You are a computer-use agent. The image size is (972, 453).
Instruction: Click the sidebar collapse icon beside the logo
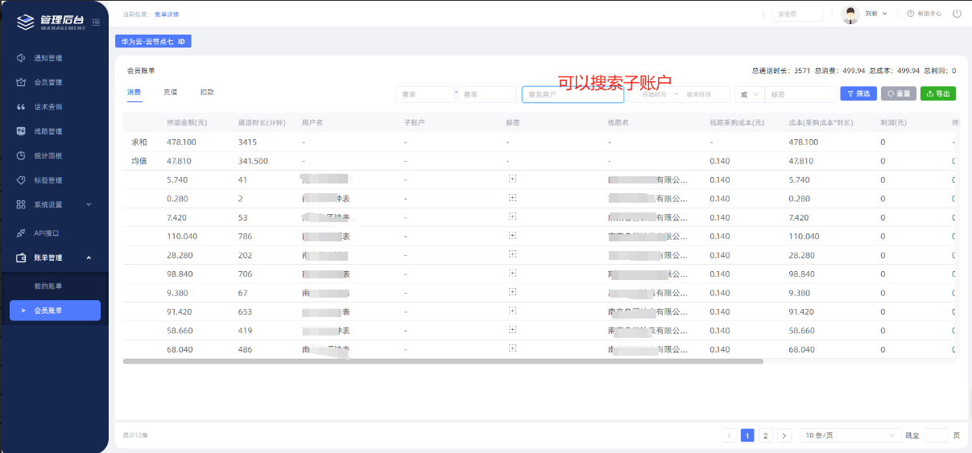[x=96, y=22]
